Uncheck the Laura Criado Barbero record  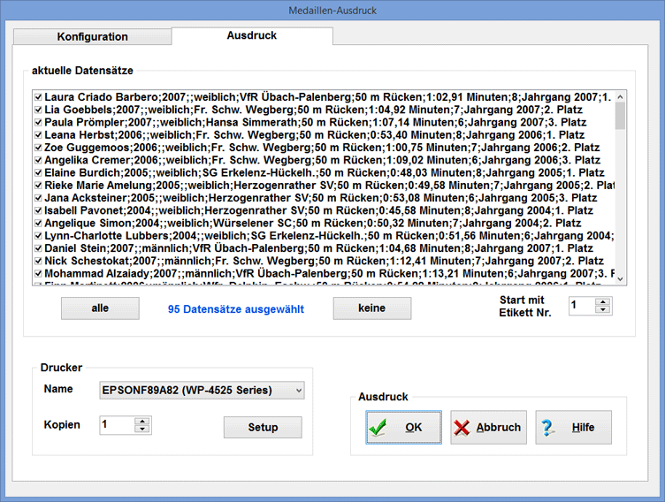[x=37, y=97]
